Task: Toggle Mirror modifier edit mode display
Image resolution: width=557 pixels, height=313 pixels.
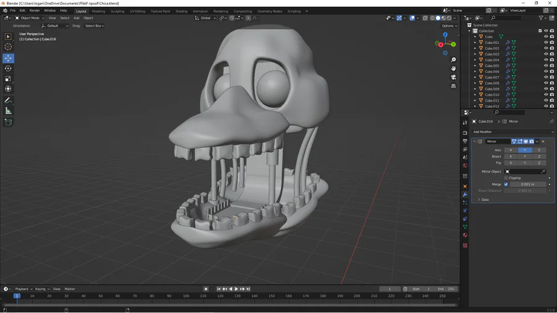Action: coord(520,142)
